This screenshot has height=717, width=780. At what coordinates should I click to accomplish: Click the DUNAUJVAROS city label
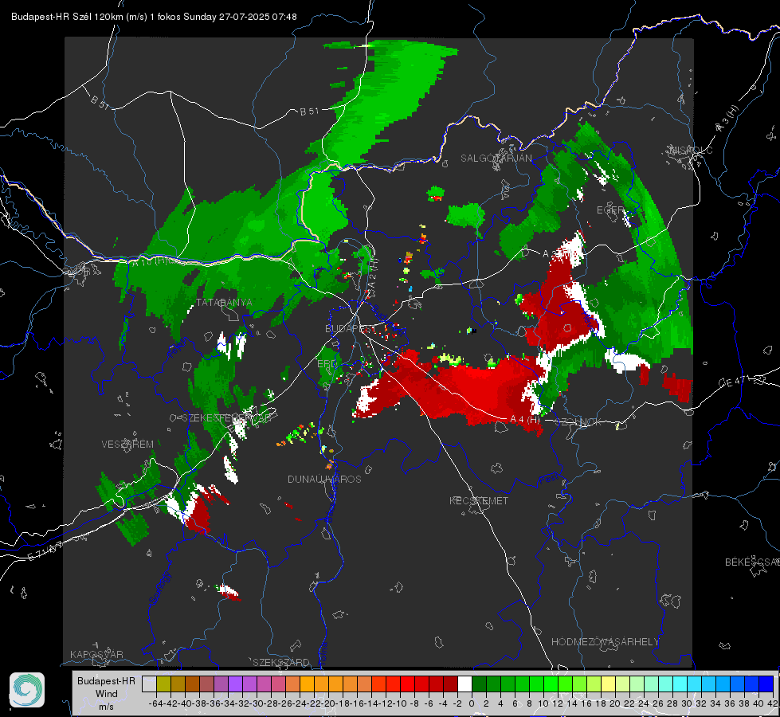(x=324, y=479)
